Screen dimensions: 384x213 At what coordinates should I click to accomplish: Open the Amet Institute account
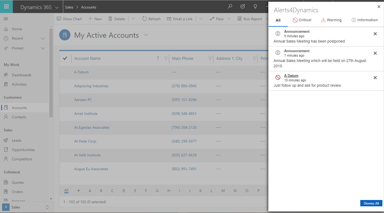click(x=86, y=114)
